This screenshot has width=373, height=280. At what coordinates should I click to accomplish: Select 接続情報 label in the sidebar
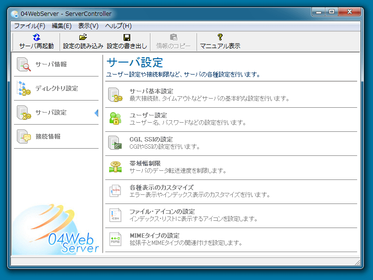pos(48,137)
